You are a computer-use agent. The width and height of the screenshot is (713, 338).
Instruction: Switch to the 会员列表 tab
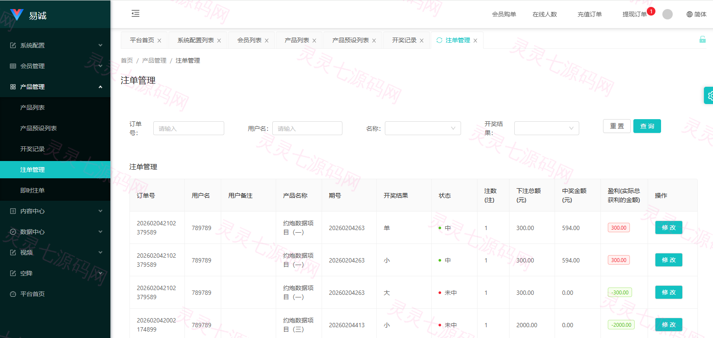[249, 40]
